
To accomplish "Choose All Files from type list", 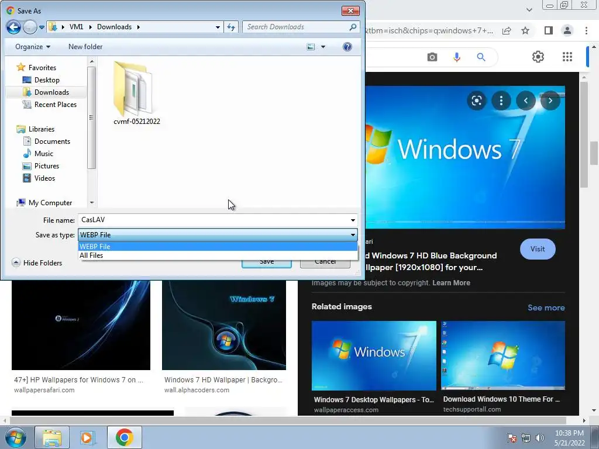I will click(x=218, y=255).
